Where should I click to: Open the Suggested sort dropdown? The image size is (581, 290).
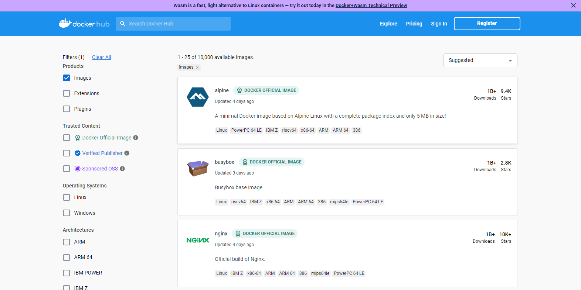click(x=480, y=60)
